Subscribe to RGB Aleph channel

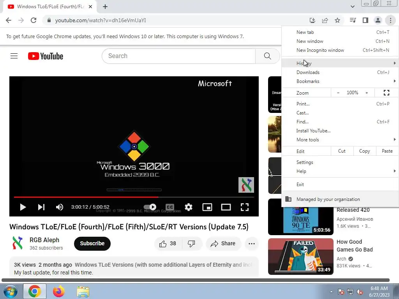[92, 244]
